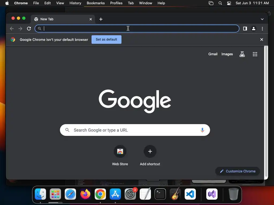Screen dimensions: 274x205
Task: Open Finder from the Dock
Action: tap(40, 194)
